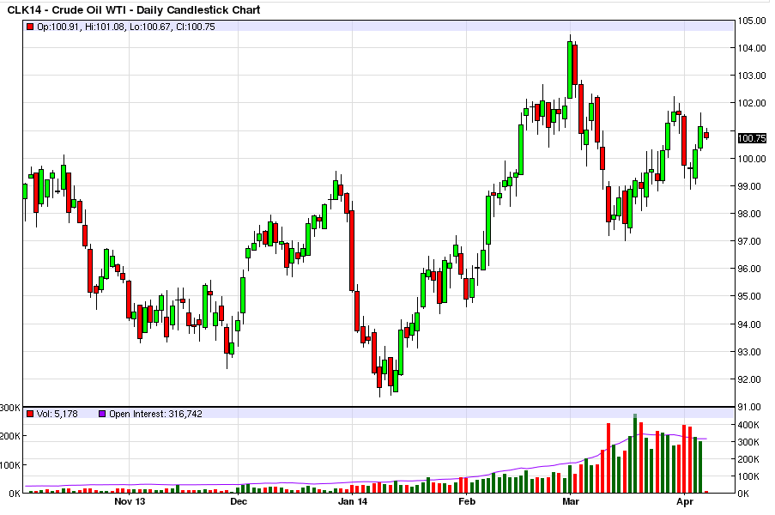Click the purple Open Interest legend square
775x515 pixels.
[102, 414]
